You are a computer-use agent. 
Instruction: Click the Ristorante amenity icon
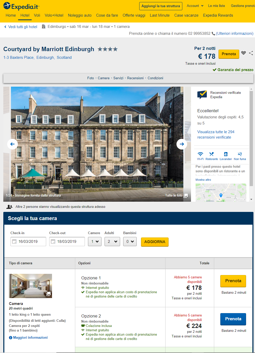[x=211, y=154]
